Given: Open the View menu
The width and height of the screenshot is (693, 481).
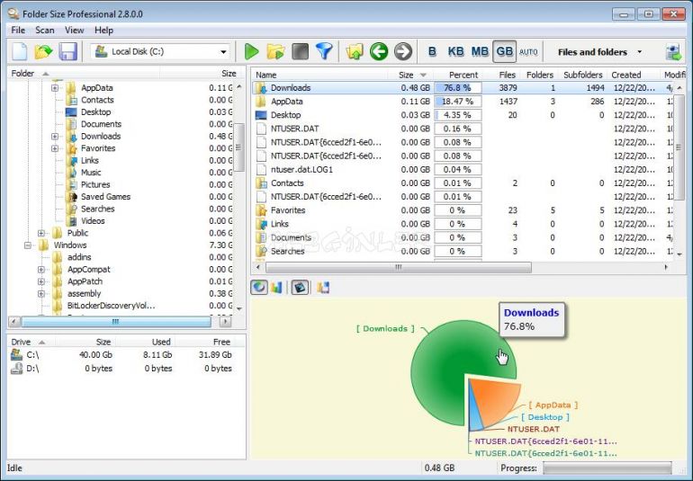Looking at the screenshot, I should point(74,30).
